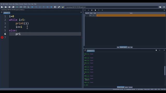Run the file with the green play icon
166x93 pixels.
(17, 7)
